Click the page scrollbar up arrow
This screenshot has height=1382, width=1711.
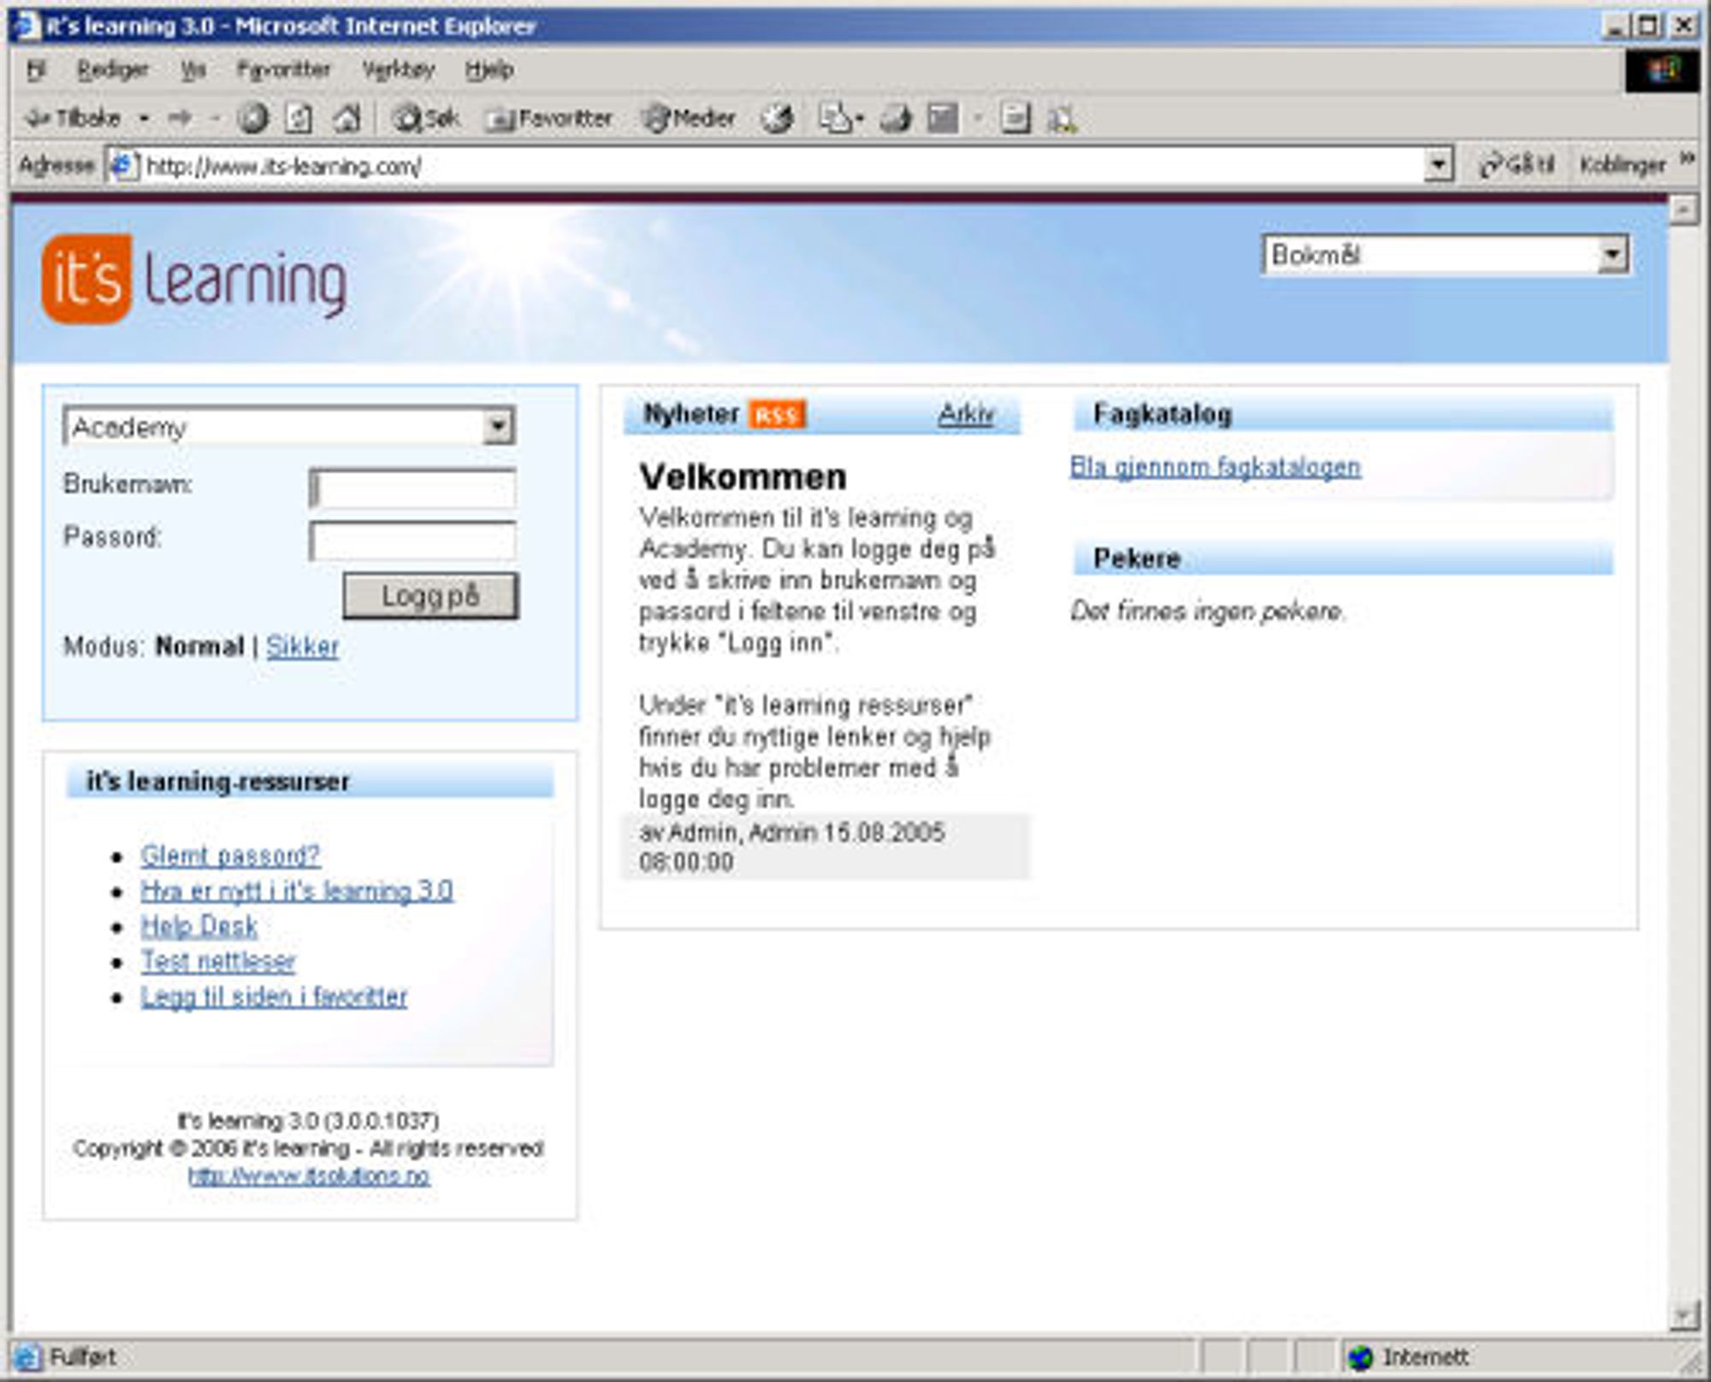1683,210
